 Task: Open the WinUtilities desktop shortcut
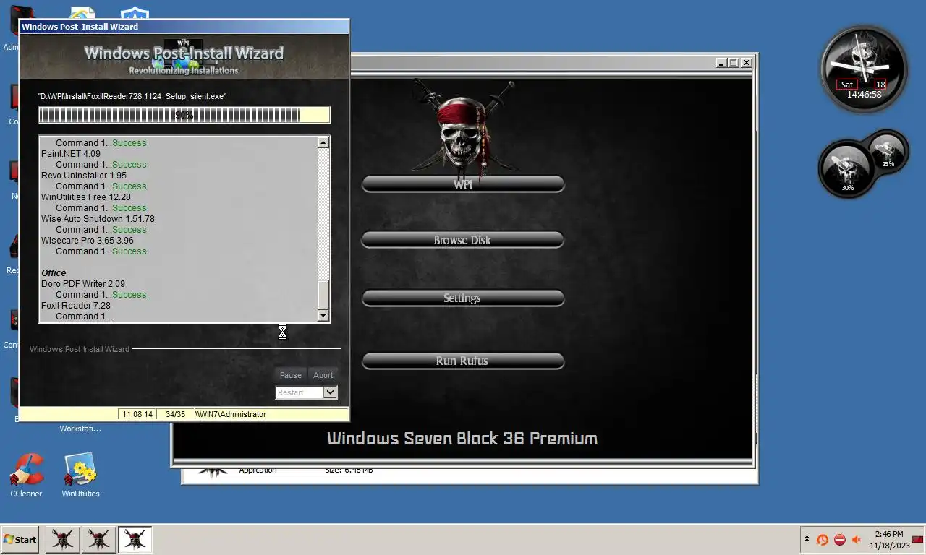(80, 475)
